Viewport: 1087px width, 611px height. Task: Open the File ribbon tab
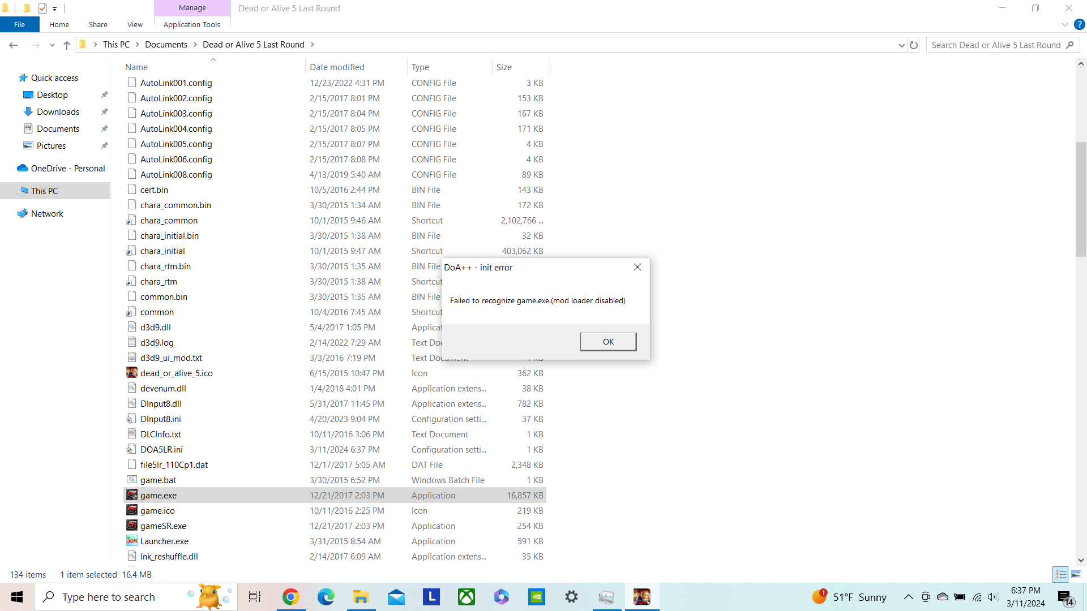[19, 24]
